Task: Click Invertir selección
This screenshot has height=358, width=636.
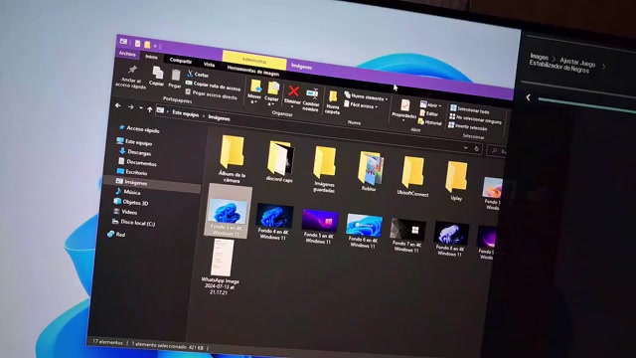Action: coord(468,126)
